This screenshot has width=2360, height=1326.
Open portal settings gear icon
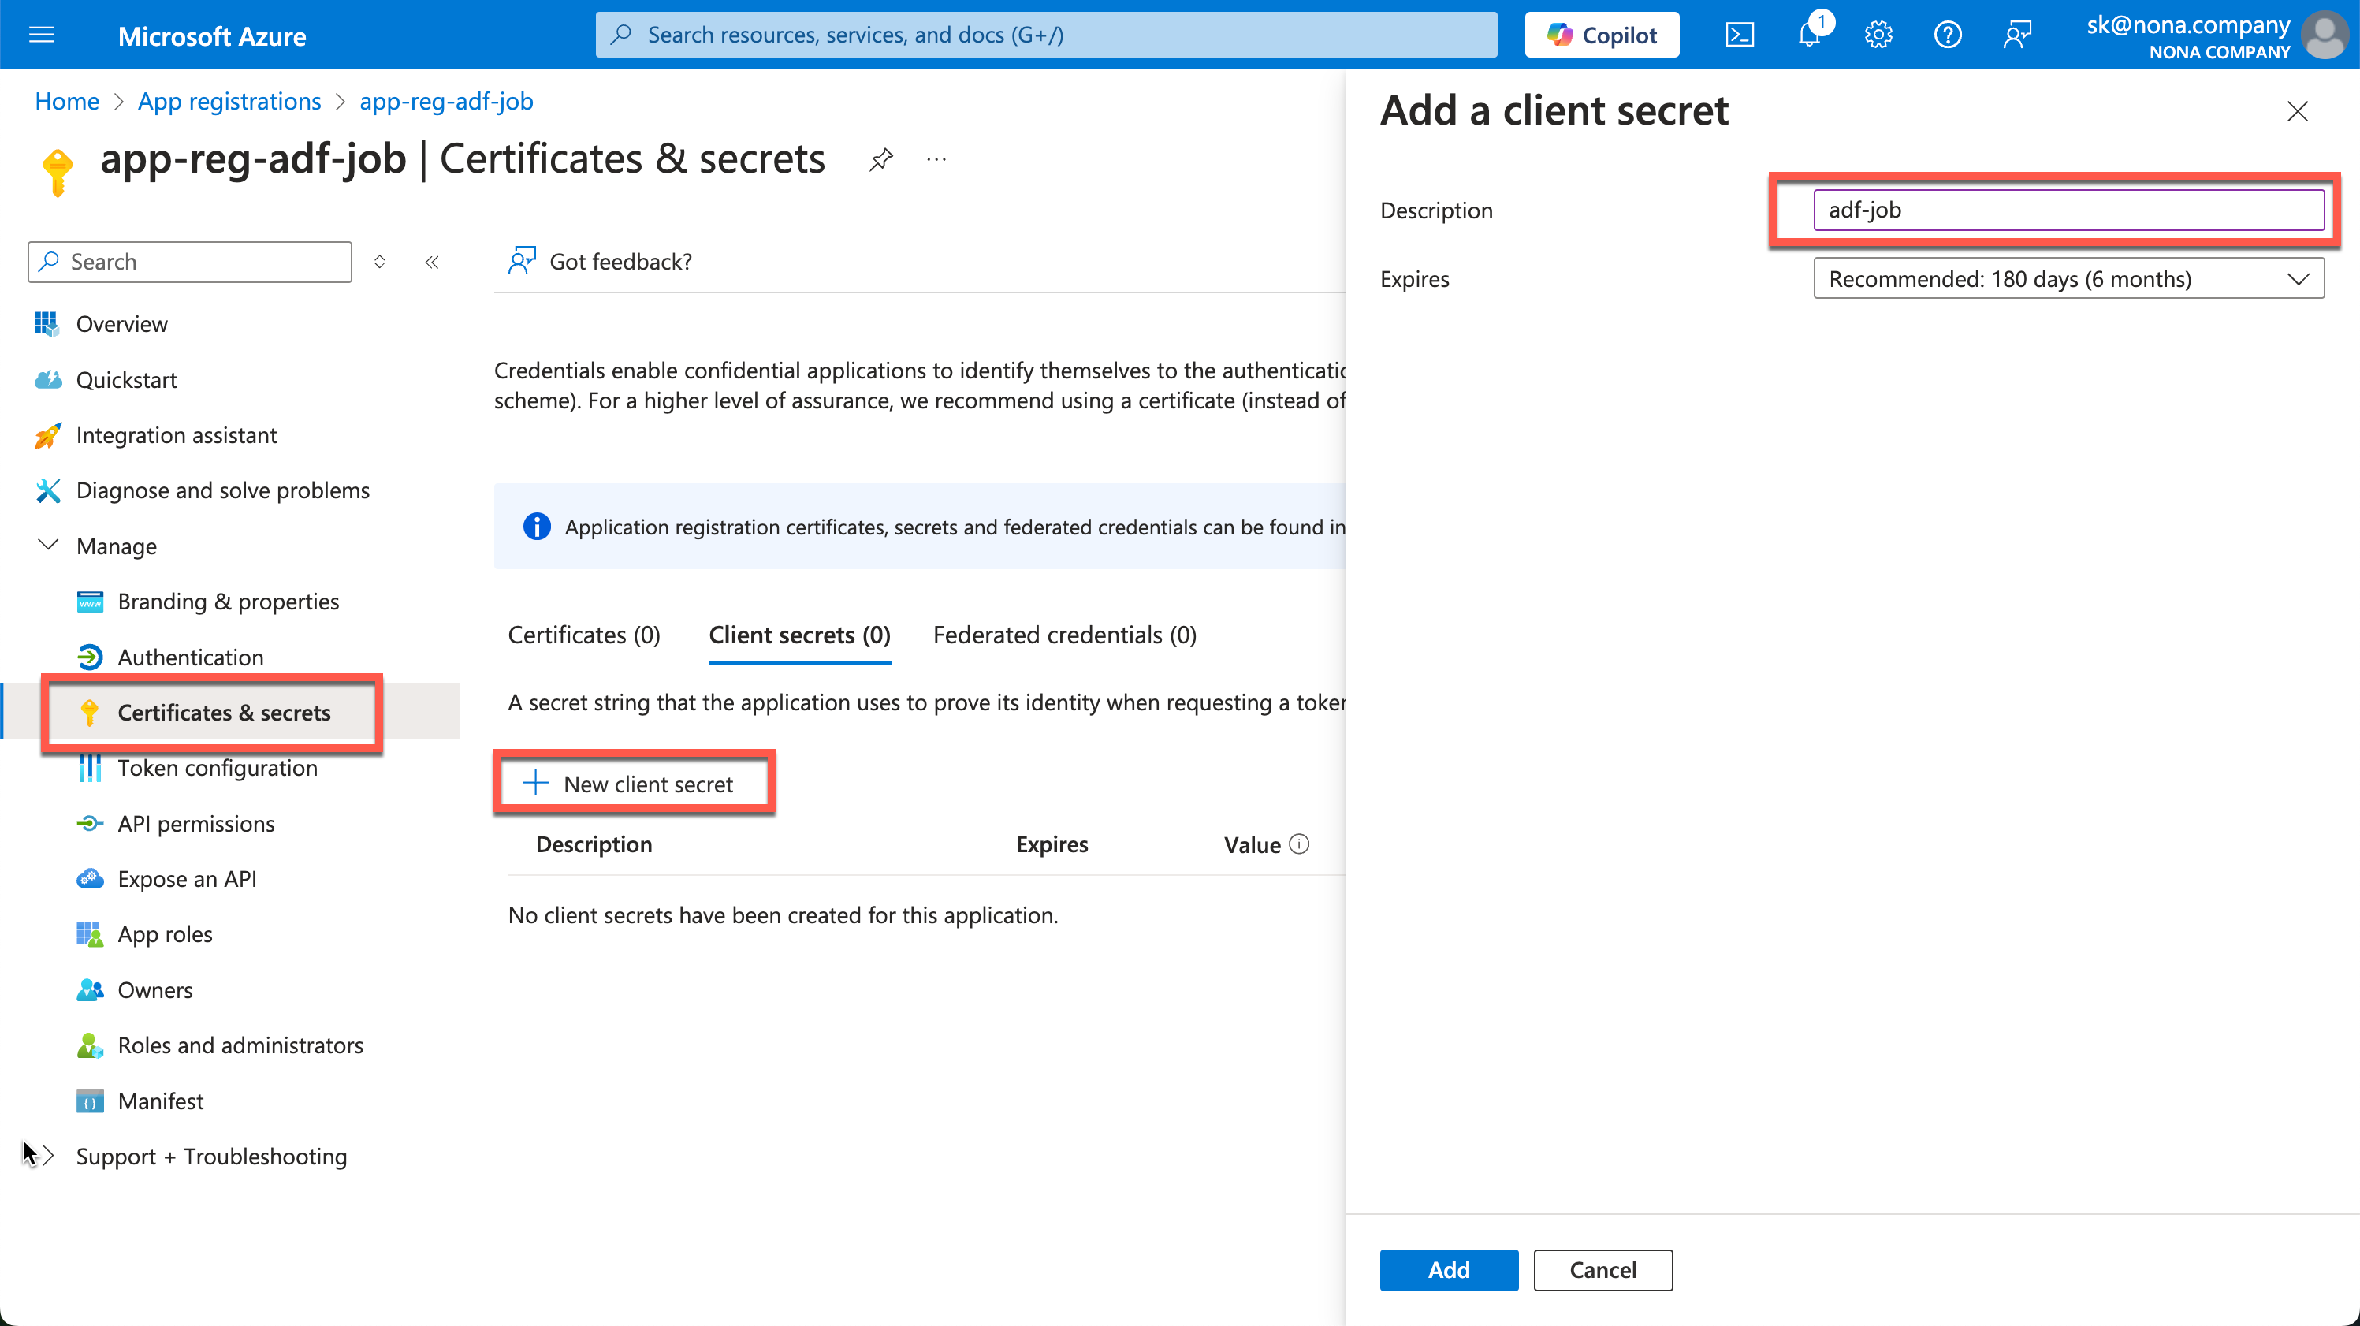[x=1878, y=35]
